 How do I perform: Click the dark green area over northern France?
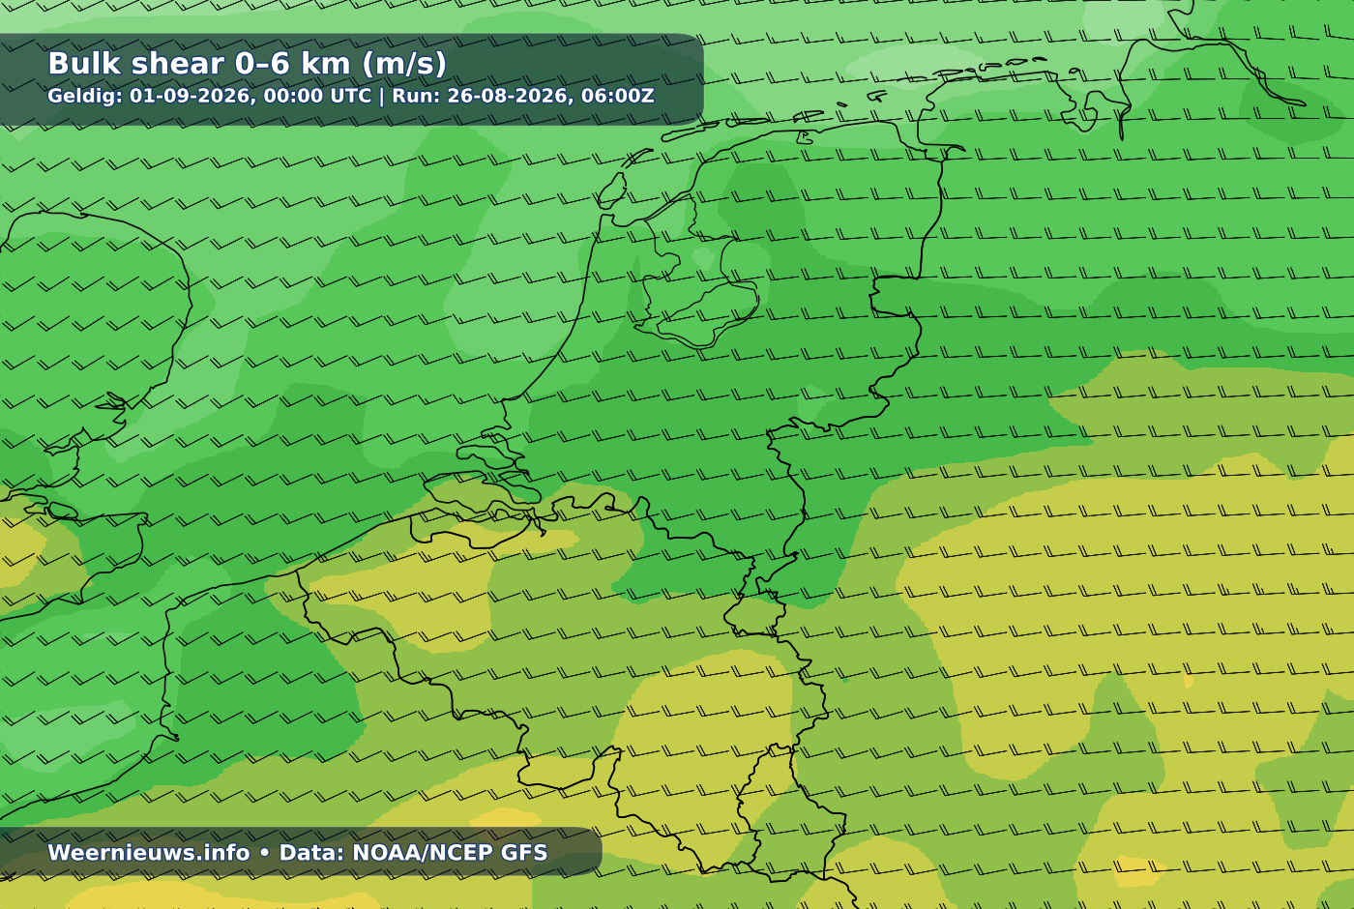click(261, 677)
